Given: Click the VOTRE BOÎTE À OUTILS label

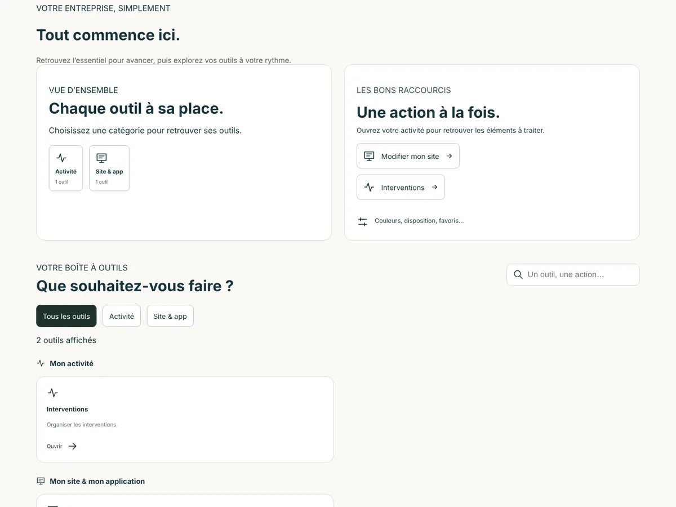Looking at the screenshot, I should (x=82, y=268).
